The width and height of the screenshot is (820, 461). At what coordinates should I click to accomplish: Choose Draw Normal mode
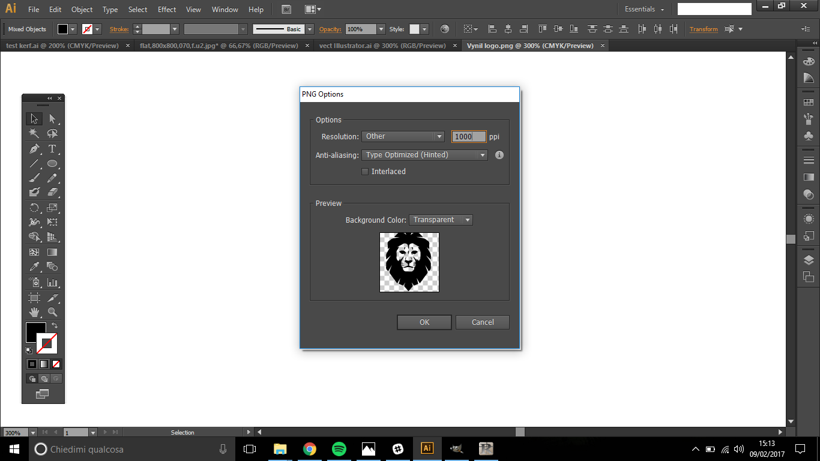point(32,379)
